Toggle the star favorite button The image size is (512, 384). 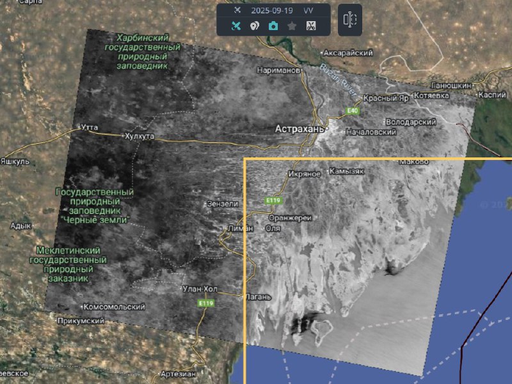[292, 26]
